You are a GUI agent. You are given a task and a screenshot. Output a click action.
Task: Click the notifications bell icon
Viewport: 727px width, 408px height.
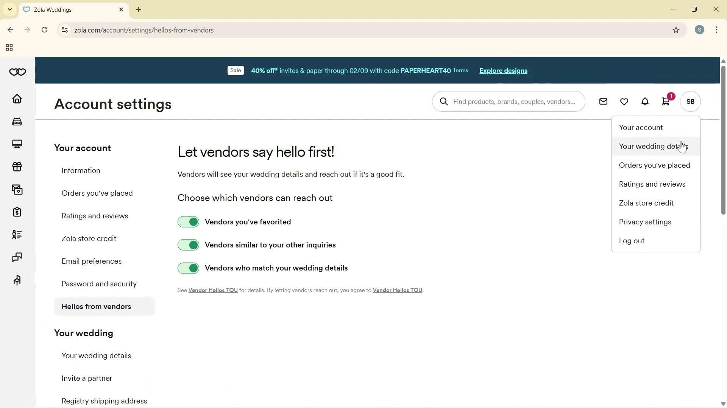645,101
